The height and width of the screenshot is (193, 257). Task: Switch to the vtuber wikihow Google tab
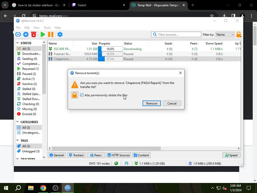[x=39, y=5]
